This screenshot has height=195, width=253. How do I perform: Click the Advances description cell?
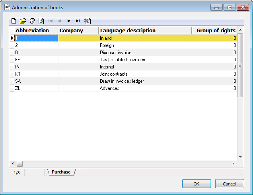145,88
